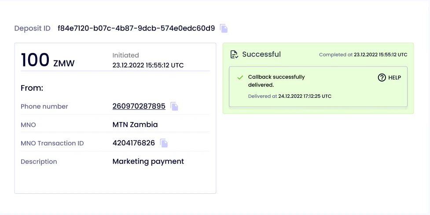Viewport: 430px width, 215px height.
Task: Click the Deposit ID label
Action: click(33, 28)
